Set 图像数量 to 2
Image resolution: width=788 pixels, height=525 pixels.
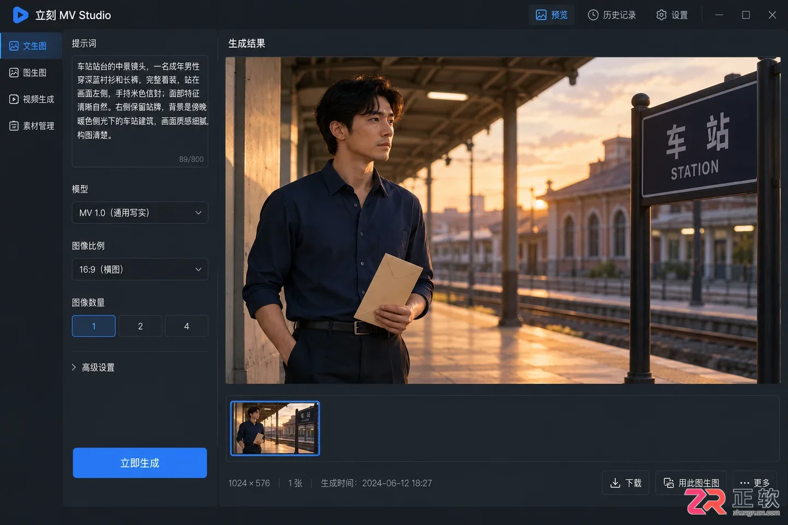click(140, 326)
